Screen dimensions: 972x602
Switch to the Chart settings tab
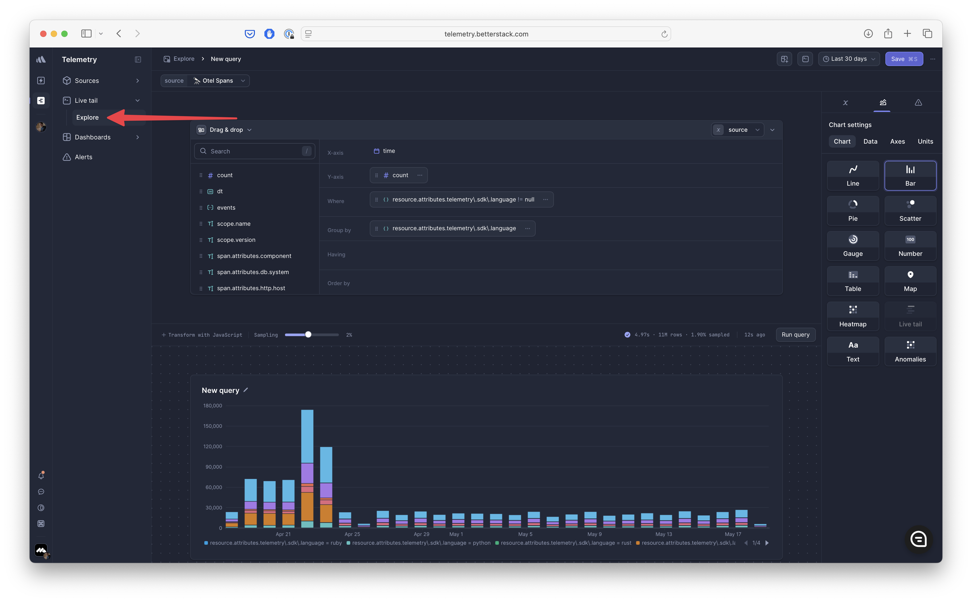(x=842, y=141)
